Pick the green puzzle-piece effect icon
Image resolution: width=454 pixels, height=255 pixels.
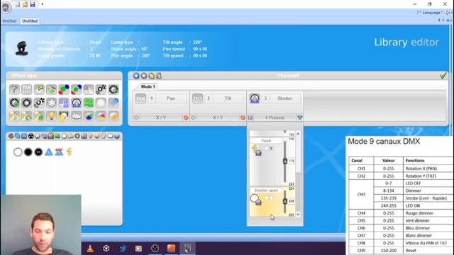point(89,103)
